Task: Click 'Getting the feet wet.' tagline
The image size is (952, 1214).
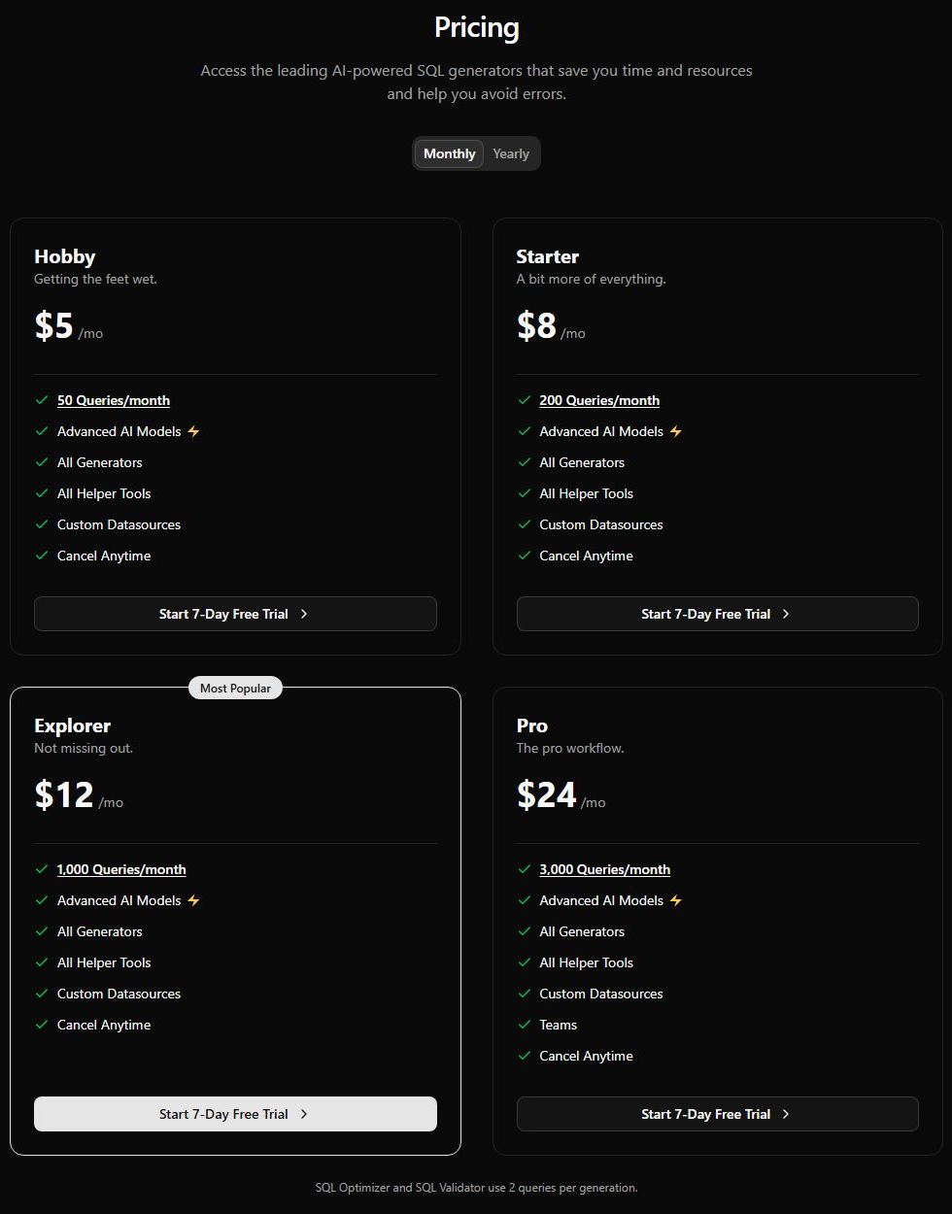Action: coord(95,279)
